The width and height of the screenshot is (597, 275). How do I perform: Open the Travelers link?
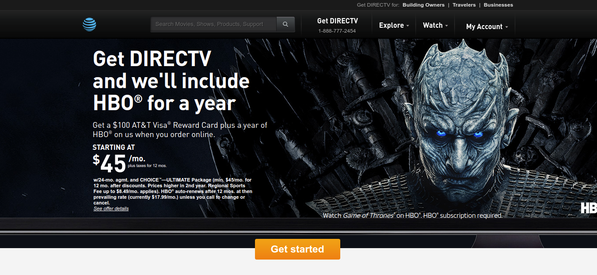(x=464, y=5)
